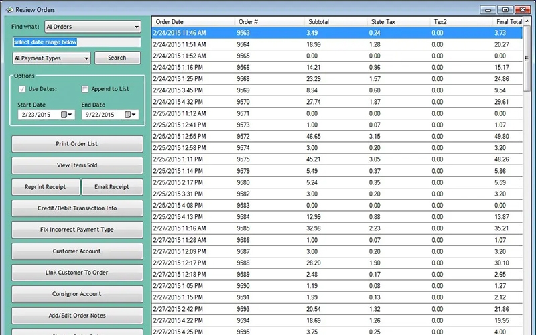Viewport: 536px width, 335px height.
Task: Click Link Customer To Order button
Action: [77, 273]
